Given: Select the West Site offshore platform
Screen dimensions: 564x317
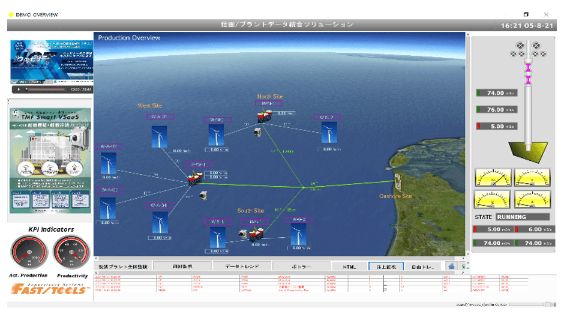Looking at the screenshot, I should pyautogui.click(x=196, y=178).
